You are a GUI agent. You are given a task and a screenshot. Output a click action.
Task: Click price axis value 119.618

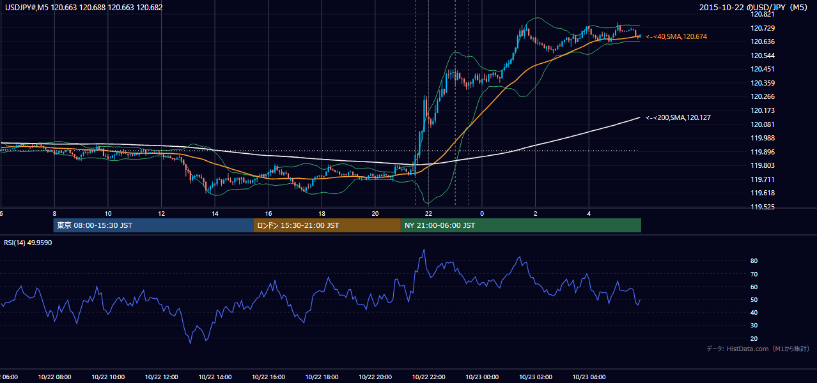(x=762, y=193)
